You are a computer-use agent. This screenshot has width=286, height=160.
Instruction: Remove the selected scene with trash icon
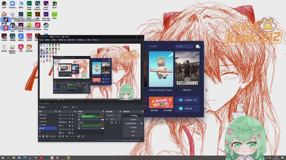(43, 136)
